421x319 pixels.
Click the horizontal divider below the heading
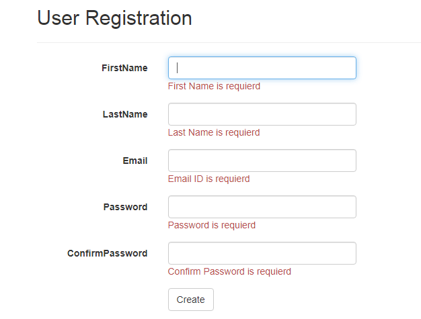tap(229, 42)
